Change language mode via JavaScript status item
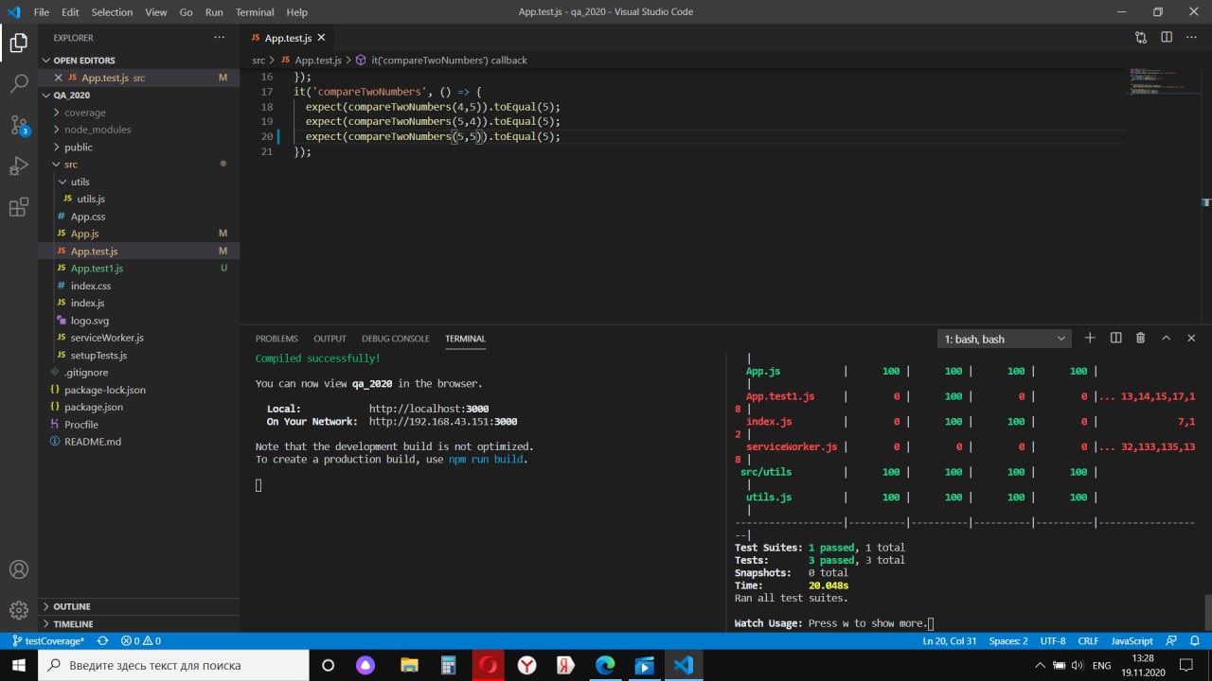The width and height of the screenshot is (1212, 681). pos(1132,640)
